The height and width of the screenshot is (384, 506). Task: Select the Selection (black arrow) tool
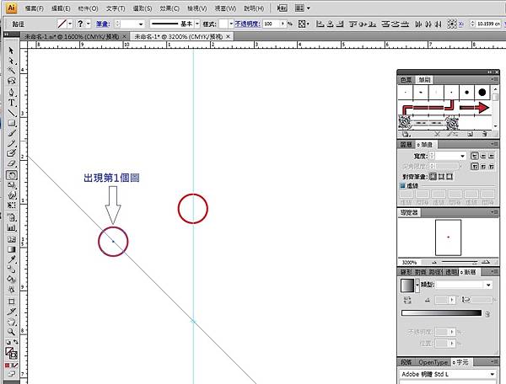click(x=11, y=51)
